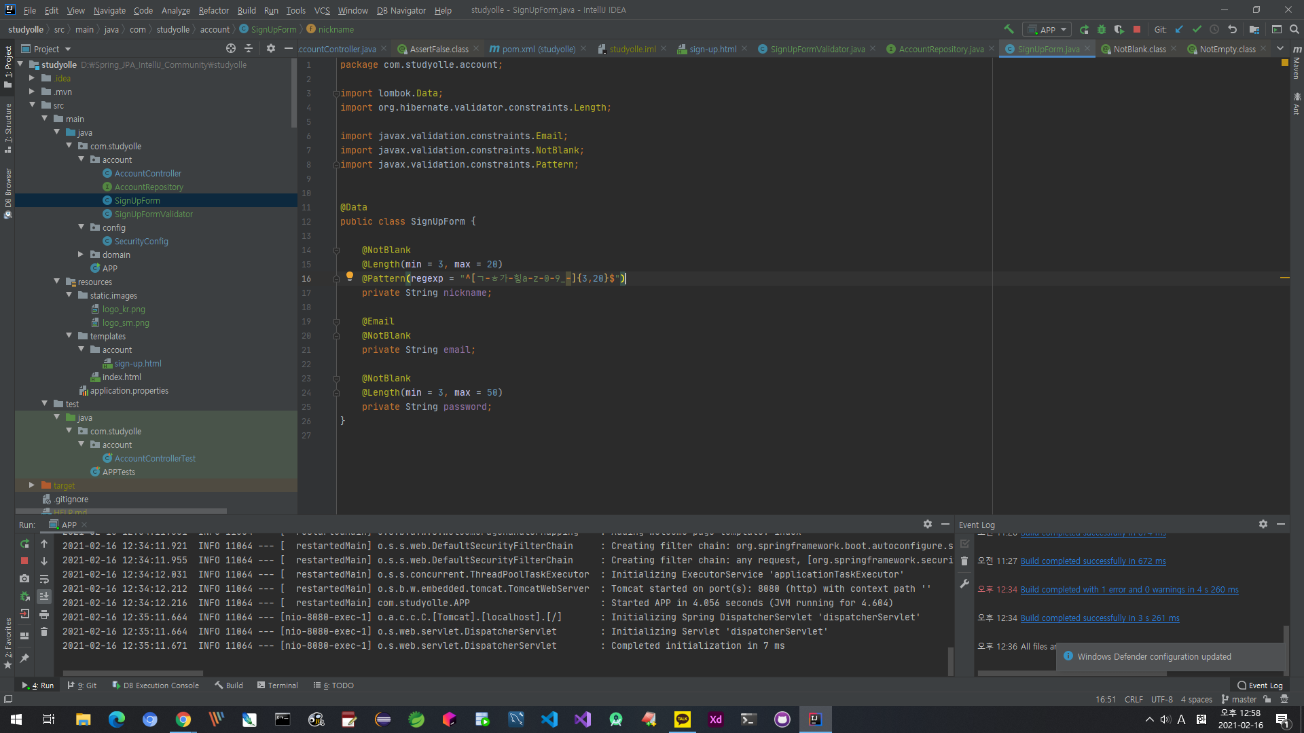
Task: Toggle soft-wrap in Run console
Action: coord(44,579)
